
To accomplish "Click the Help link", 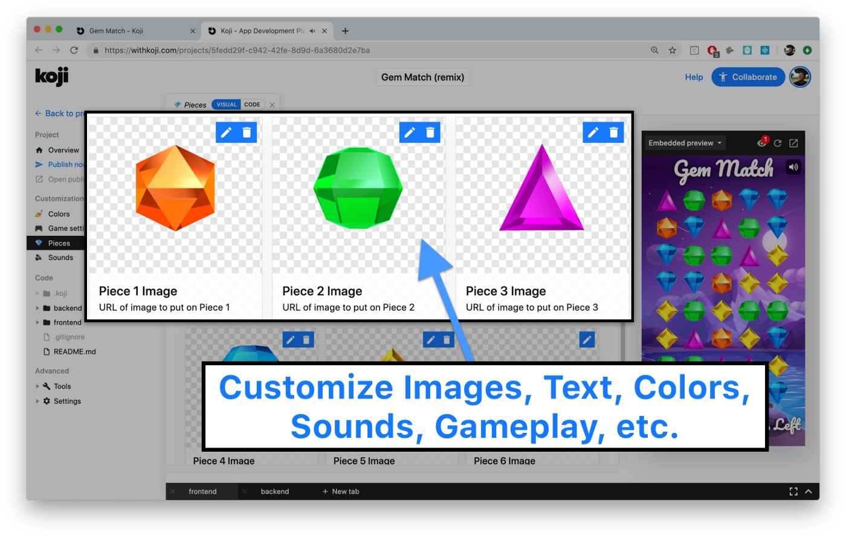I will [694, 77].
